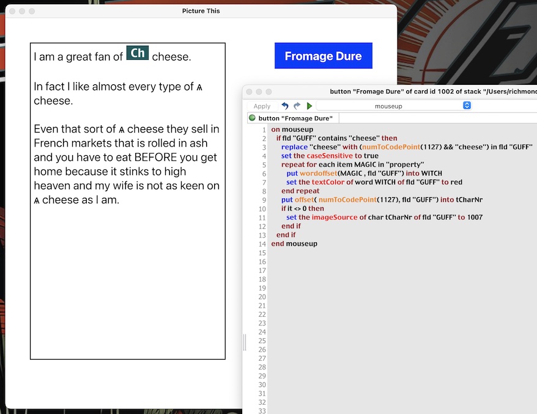This screenshot has height=414, width=537.
Task: Click line number 20 in the gutter
Action: [x=262, y=297]
